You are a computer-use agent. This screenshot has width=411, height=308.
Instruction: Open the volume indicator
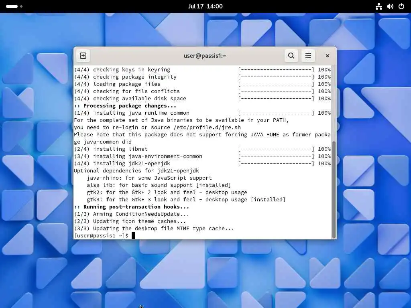(x=390, y=6)
